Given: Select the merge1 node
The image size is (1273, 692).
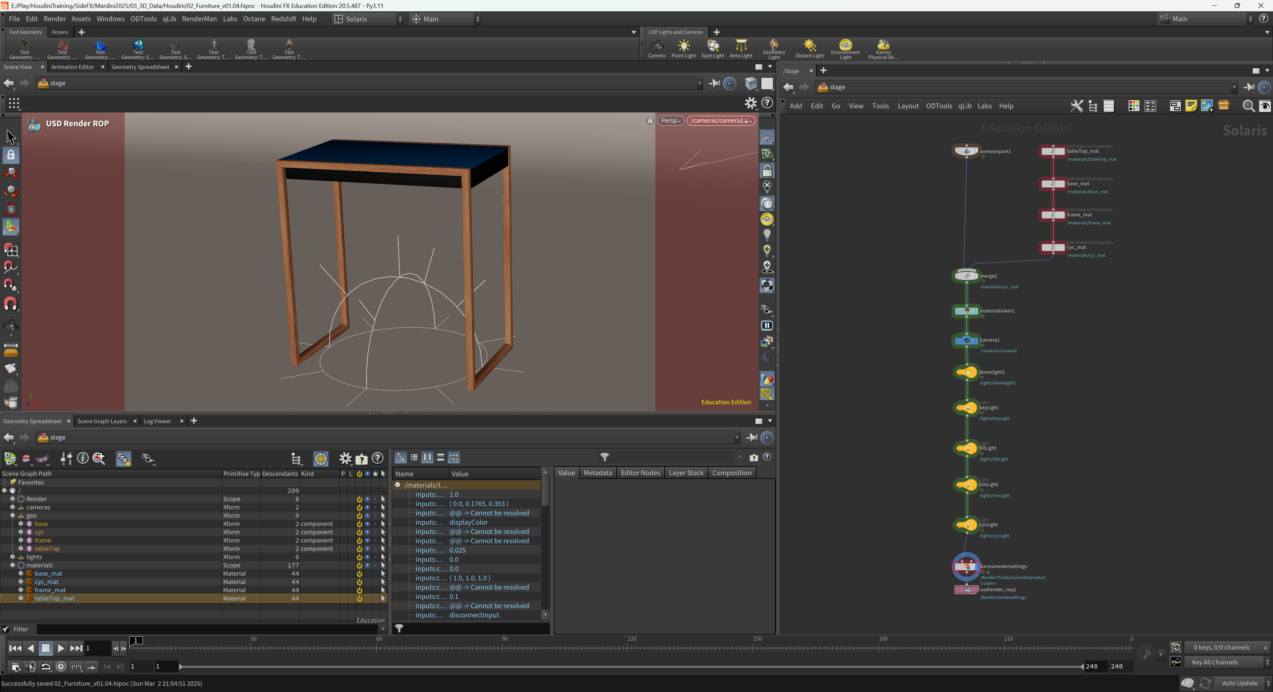Looking at the screenshot, I should tap(966, 276).
